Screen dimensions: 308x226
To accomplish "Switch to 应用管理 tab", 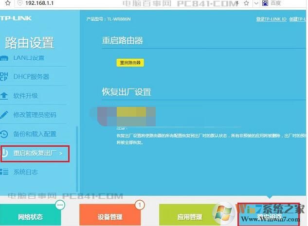I will coord(190,215).
